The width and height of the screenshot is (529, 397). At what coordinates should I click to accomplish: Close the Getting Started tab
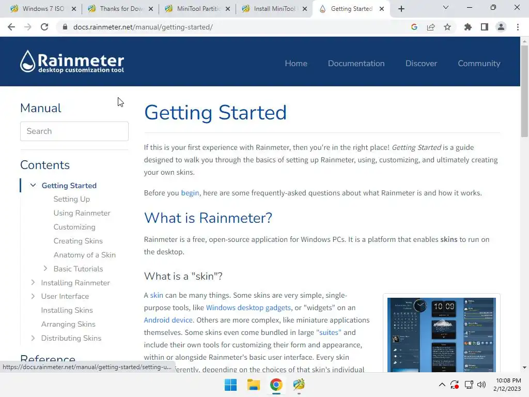point(382,9)
